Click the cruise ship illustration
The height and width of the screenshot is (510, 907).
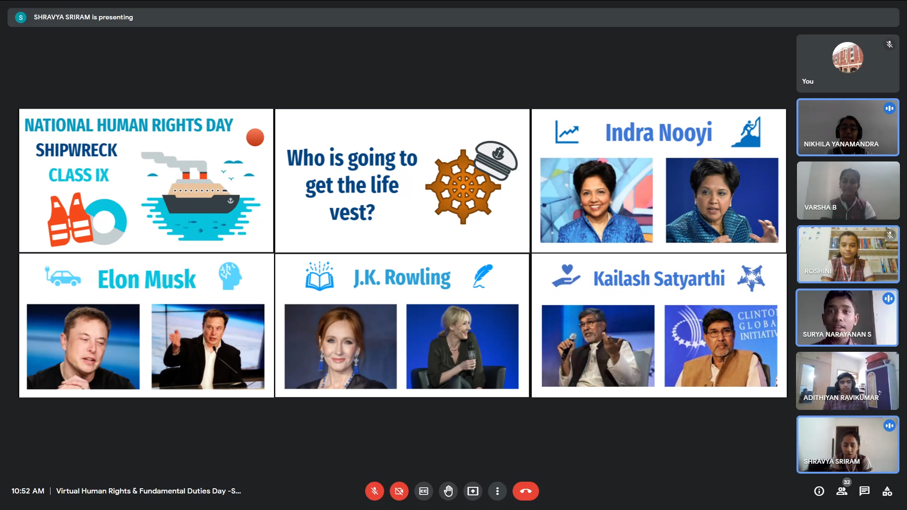[201, 196]
